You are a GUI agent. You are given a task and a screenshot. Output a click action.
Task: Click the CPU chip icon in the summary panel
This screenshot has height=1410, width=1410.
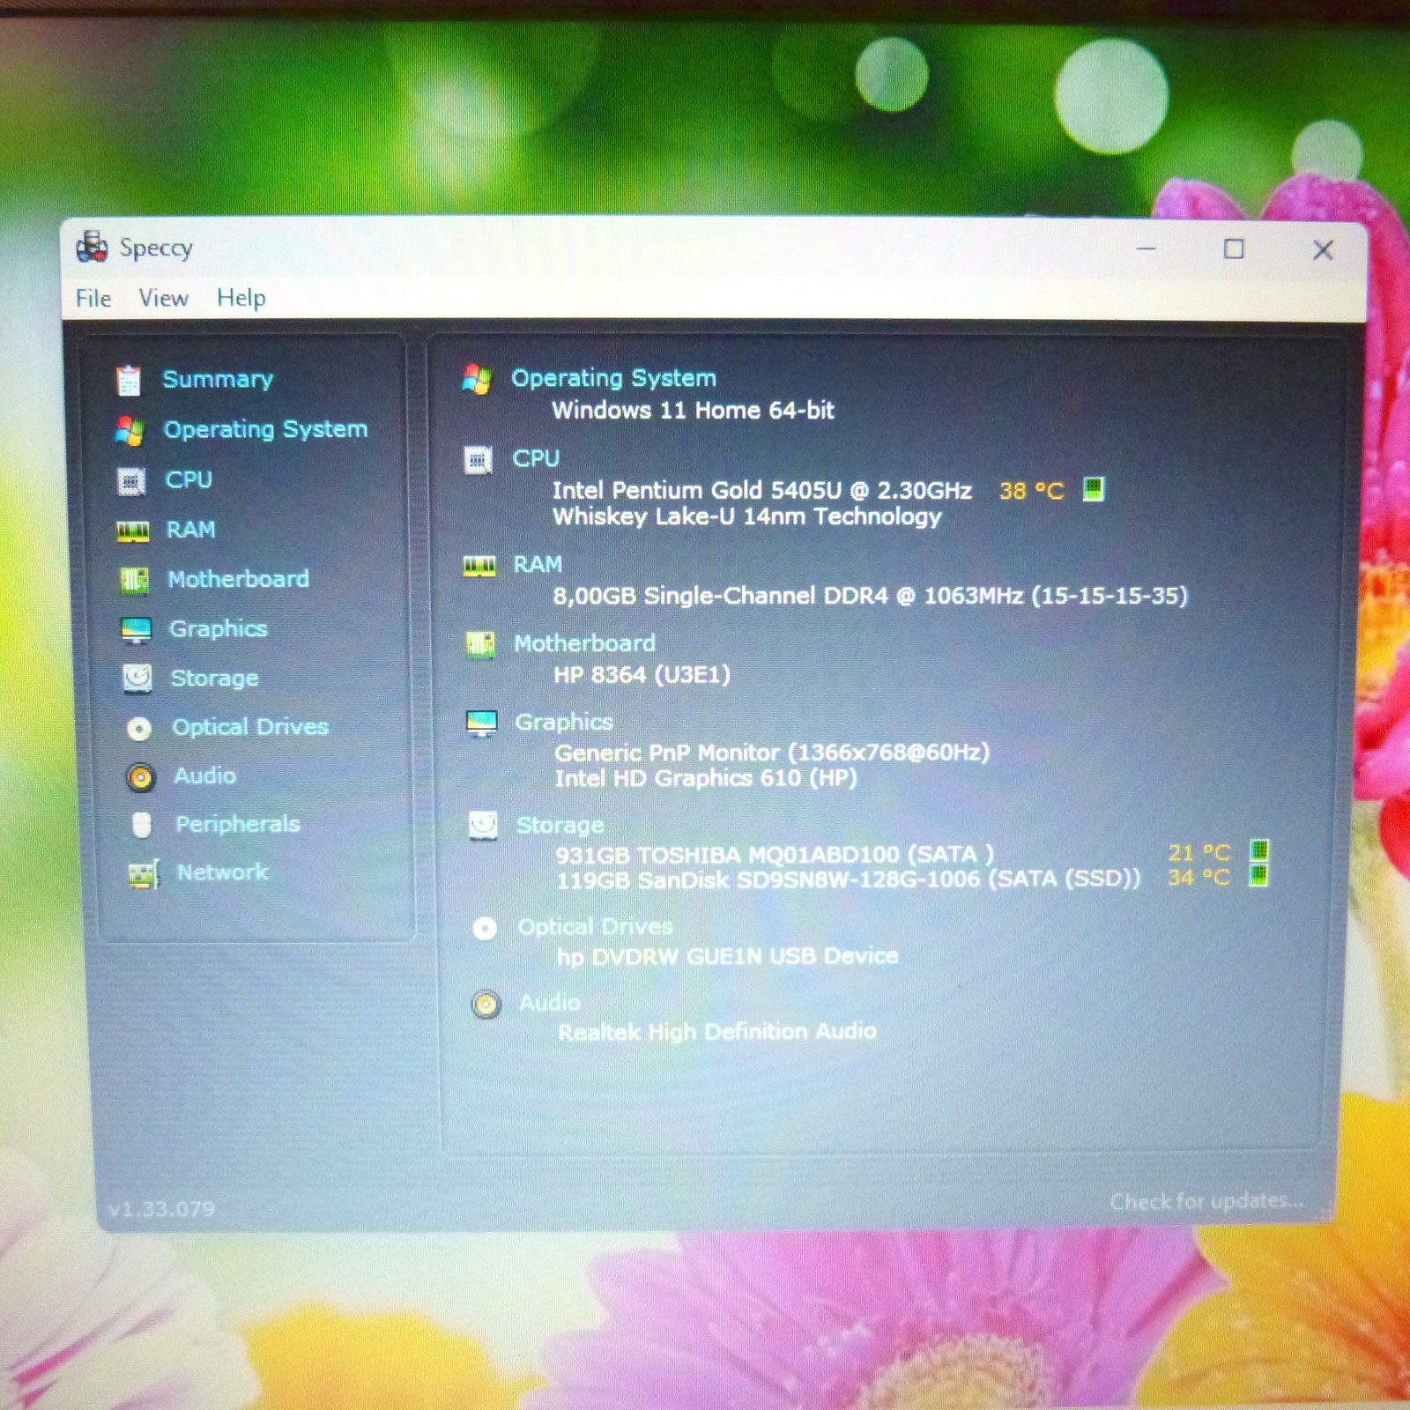point(479,460)
